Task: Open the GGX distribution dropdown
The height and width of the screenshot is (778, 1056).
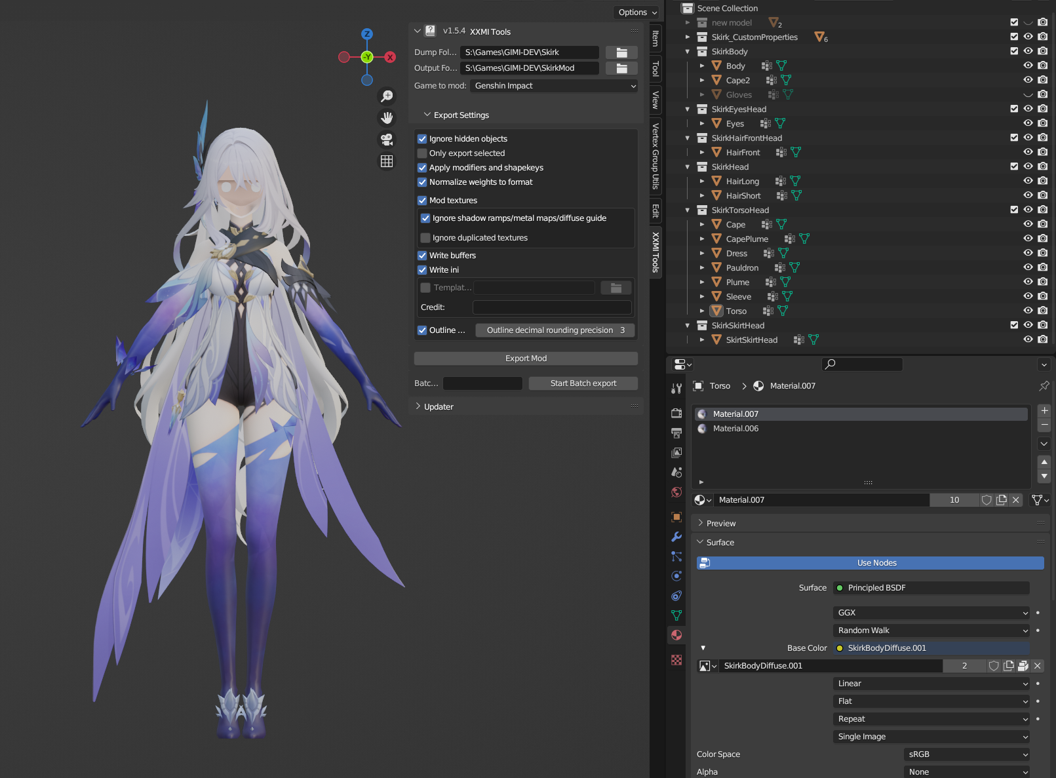Action: tap(931, 613)
